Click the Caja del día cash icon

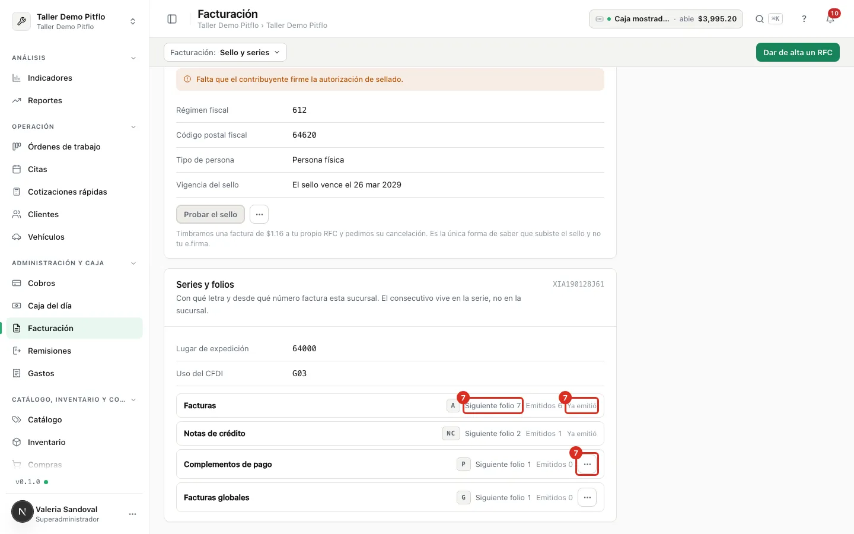tap(17, 306)
